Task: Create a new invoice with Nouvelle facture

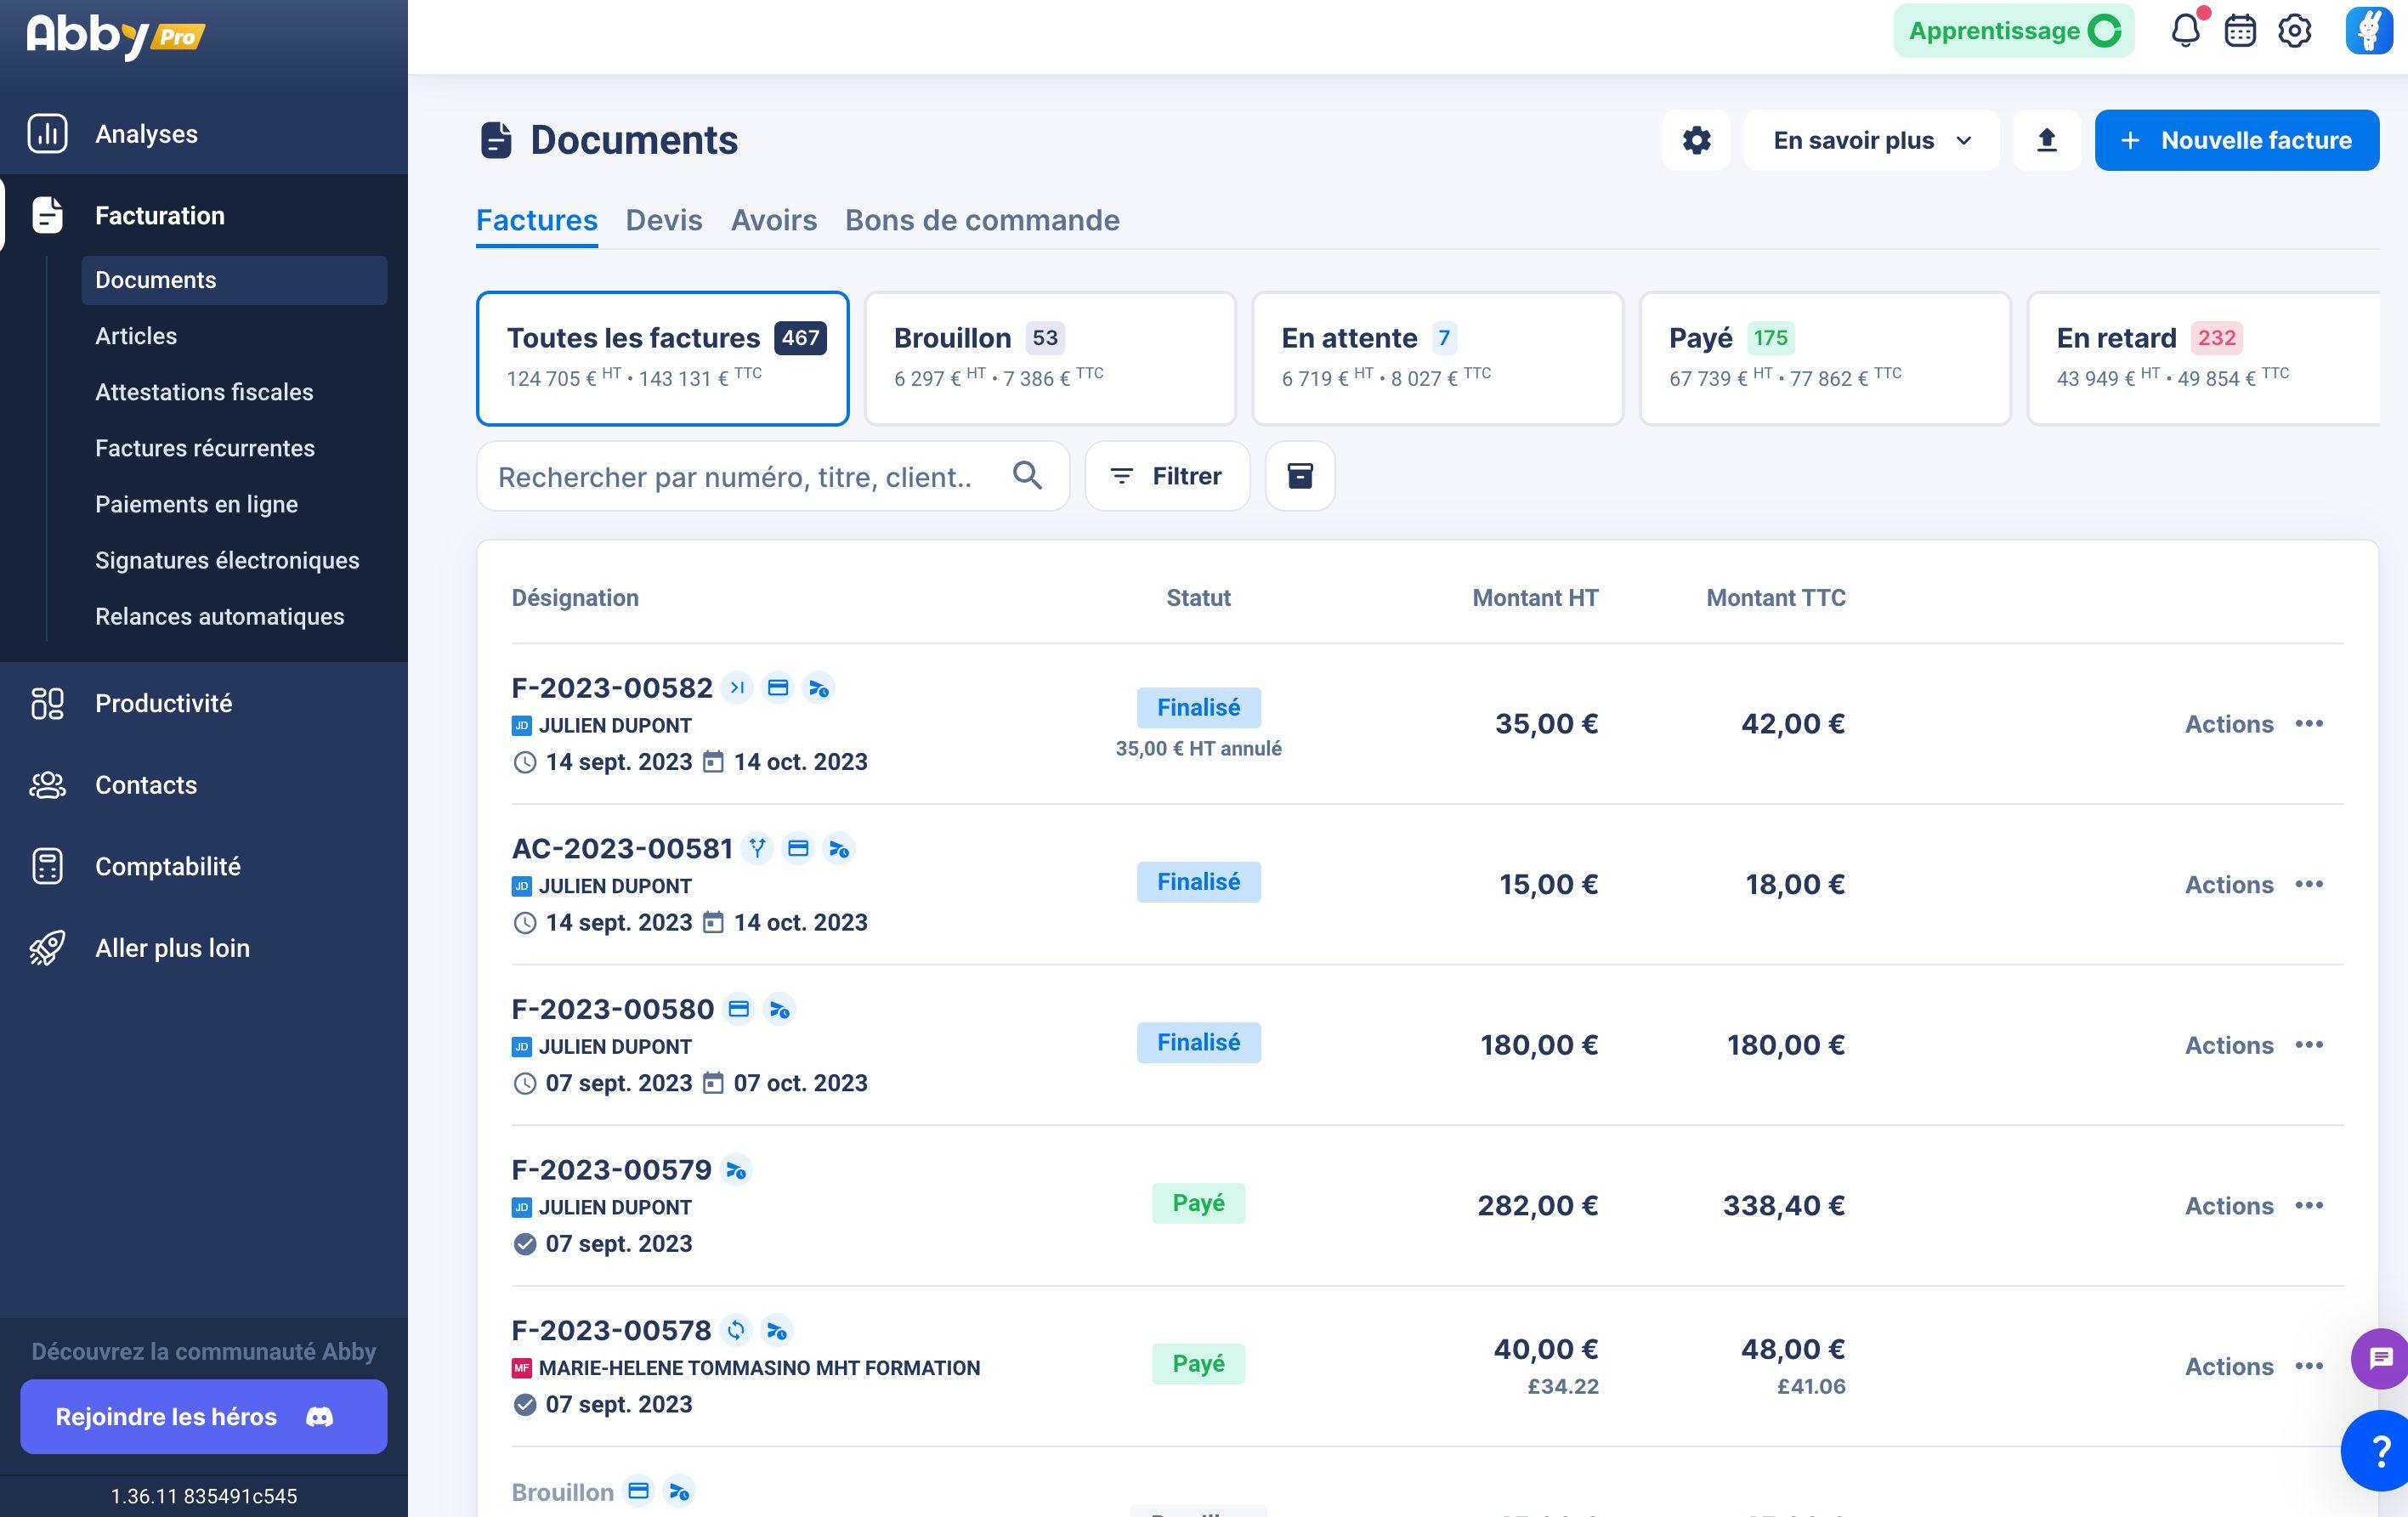Action: pos(2237,140)
